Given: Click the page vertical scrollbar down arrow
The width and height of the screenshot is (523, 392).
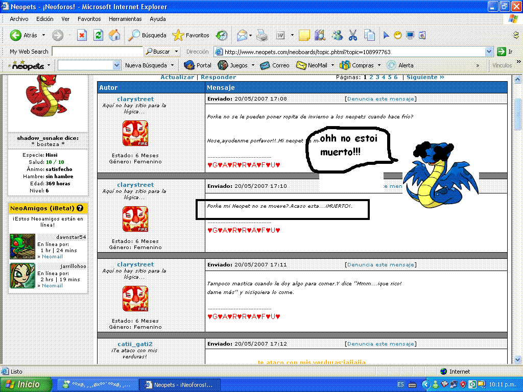Looking at the screenshot, I should pos(517,359).
